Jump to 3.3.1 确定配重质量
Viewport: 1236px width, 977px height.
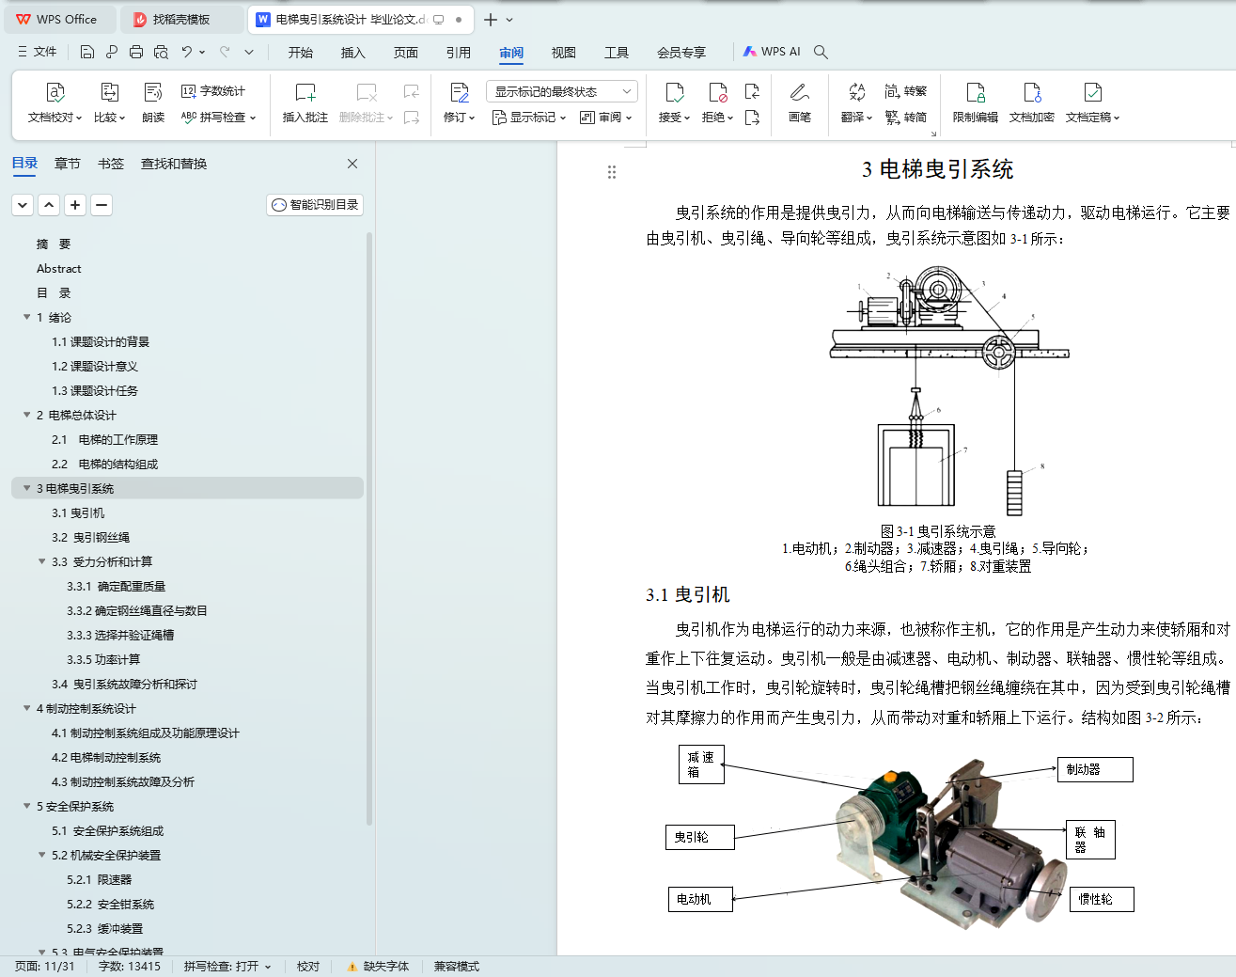117,586
